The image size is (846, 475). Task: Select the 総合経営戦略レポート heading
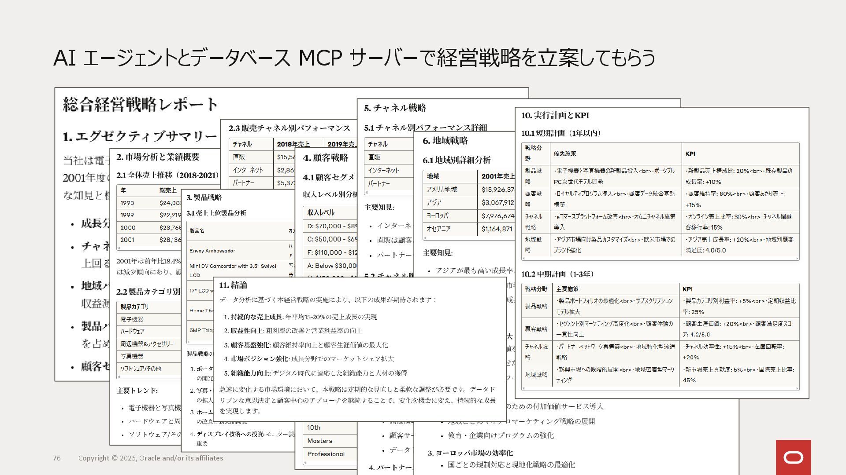click(x=140, y=105)
